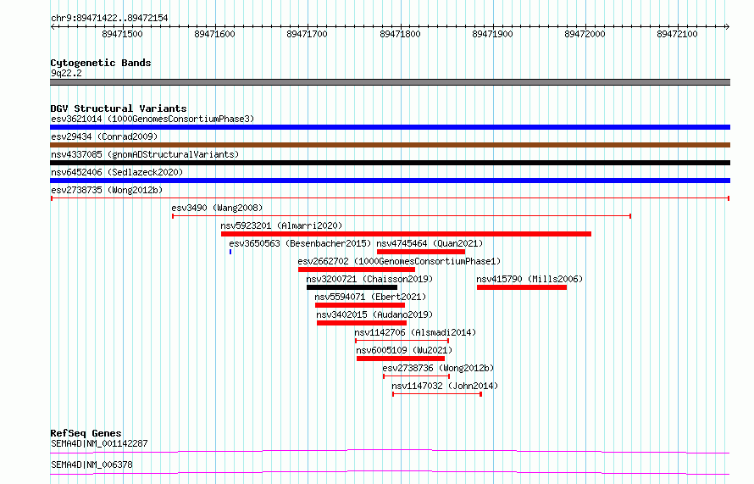The width and height of the screenshot is (754, 484).
Task: Click the nsv1147032 (John2014) label
Action: click(445, 386)
